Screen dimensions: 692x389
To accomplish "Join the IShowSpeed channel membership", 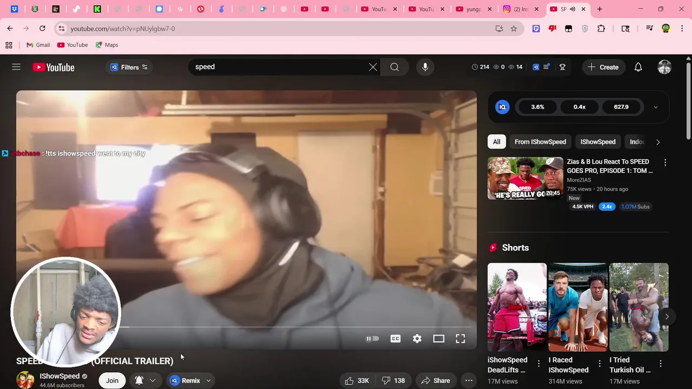I will coord(112,380).
